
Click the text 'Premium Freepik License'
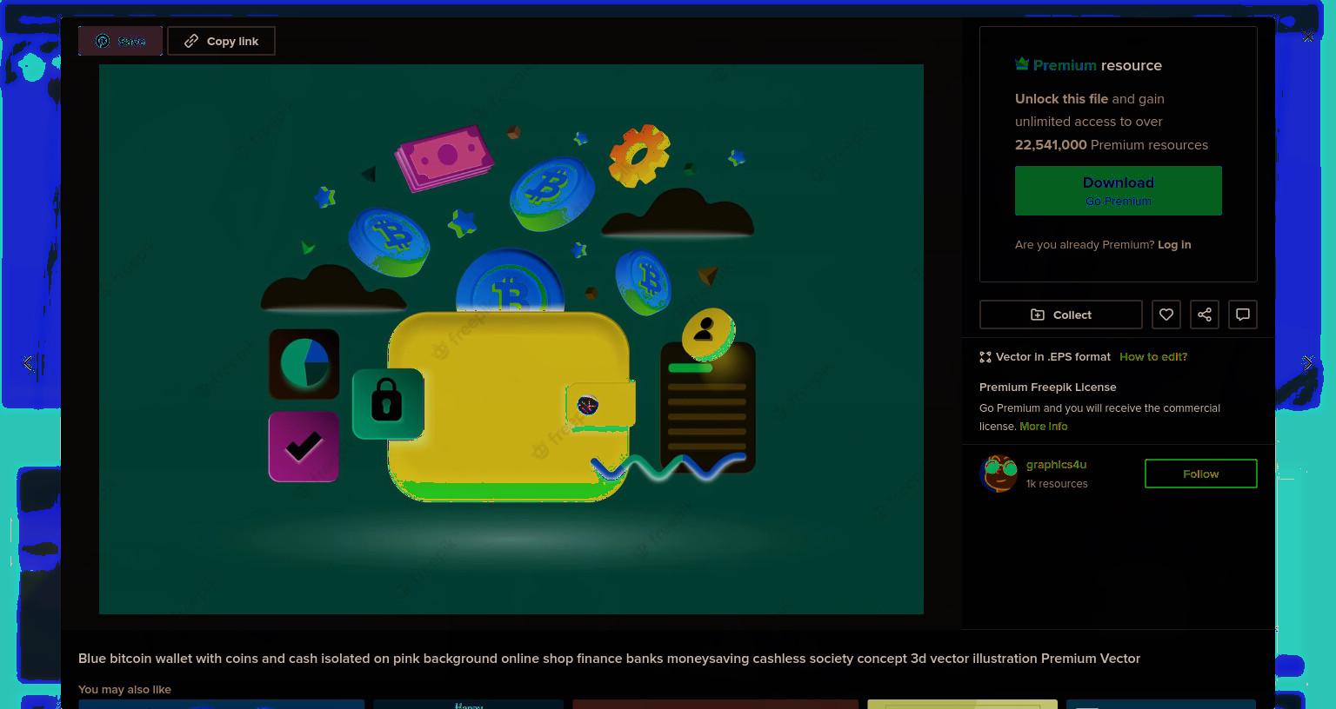coord(1047,388)
